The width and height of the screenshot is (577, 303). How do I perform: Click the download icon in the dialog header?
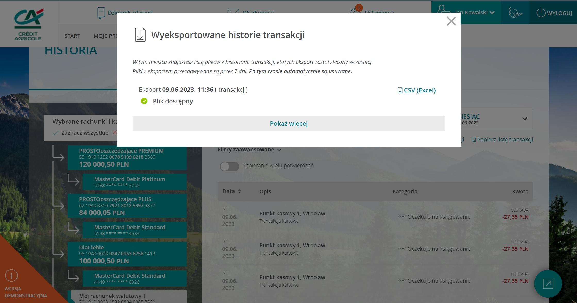[140, 35]
